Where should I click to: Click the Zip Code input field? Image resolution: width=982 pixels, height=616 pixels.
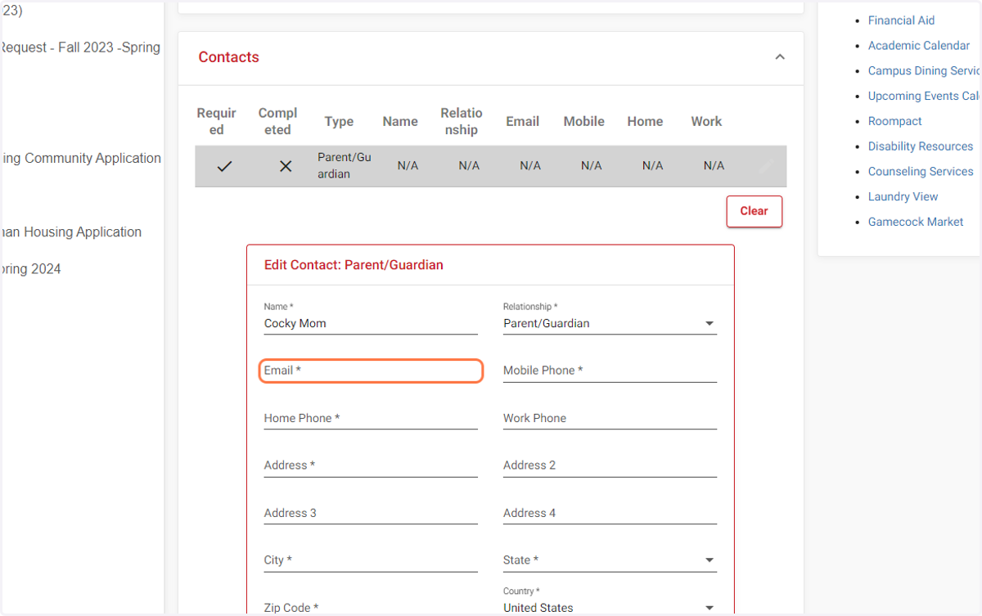[x=371, y=607]
